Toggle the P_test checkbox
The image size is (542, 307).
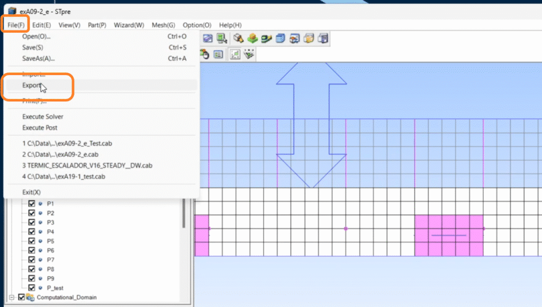coord(31,287)
